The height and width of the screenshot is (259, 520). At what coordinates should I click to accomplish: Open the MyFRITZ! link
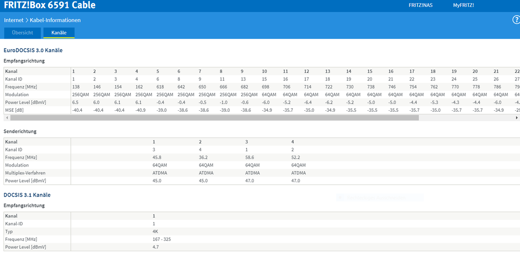(463, 5)
